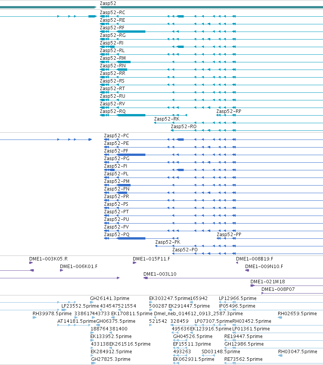
Task: Select protein label Zasp52-PI
Action: pos(115,166)
